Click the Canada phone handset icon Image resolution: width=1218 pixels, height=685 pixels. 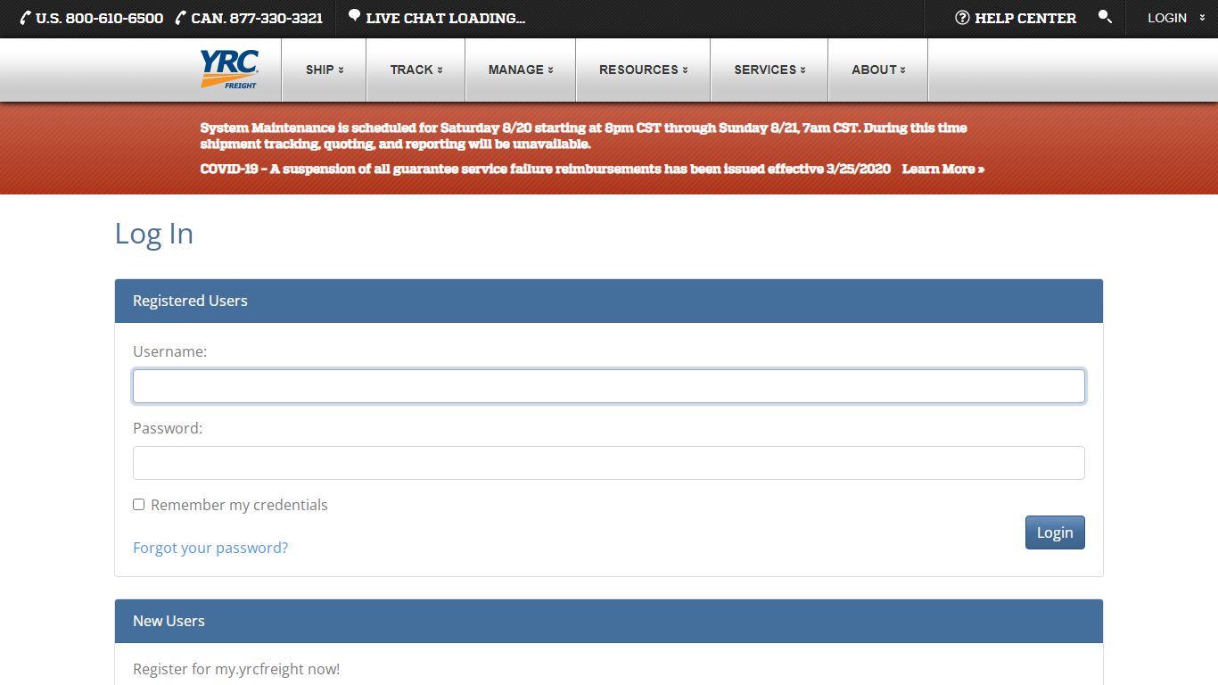[181, 18]
